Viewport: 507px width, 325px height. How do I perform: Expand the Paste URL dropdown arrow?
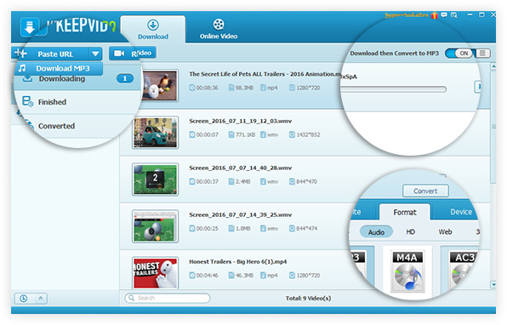click(x=95, y=54)
